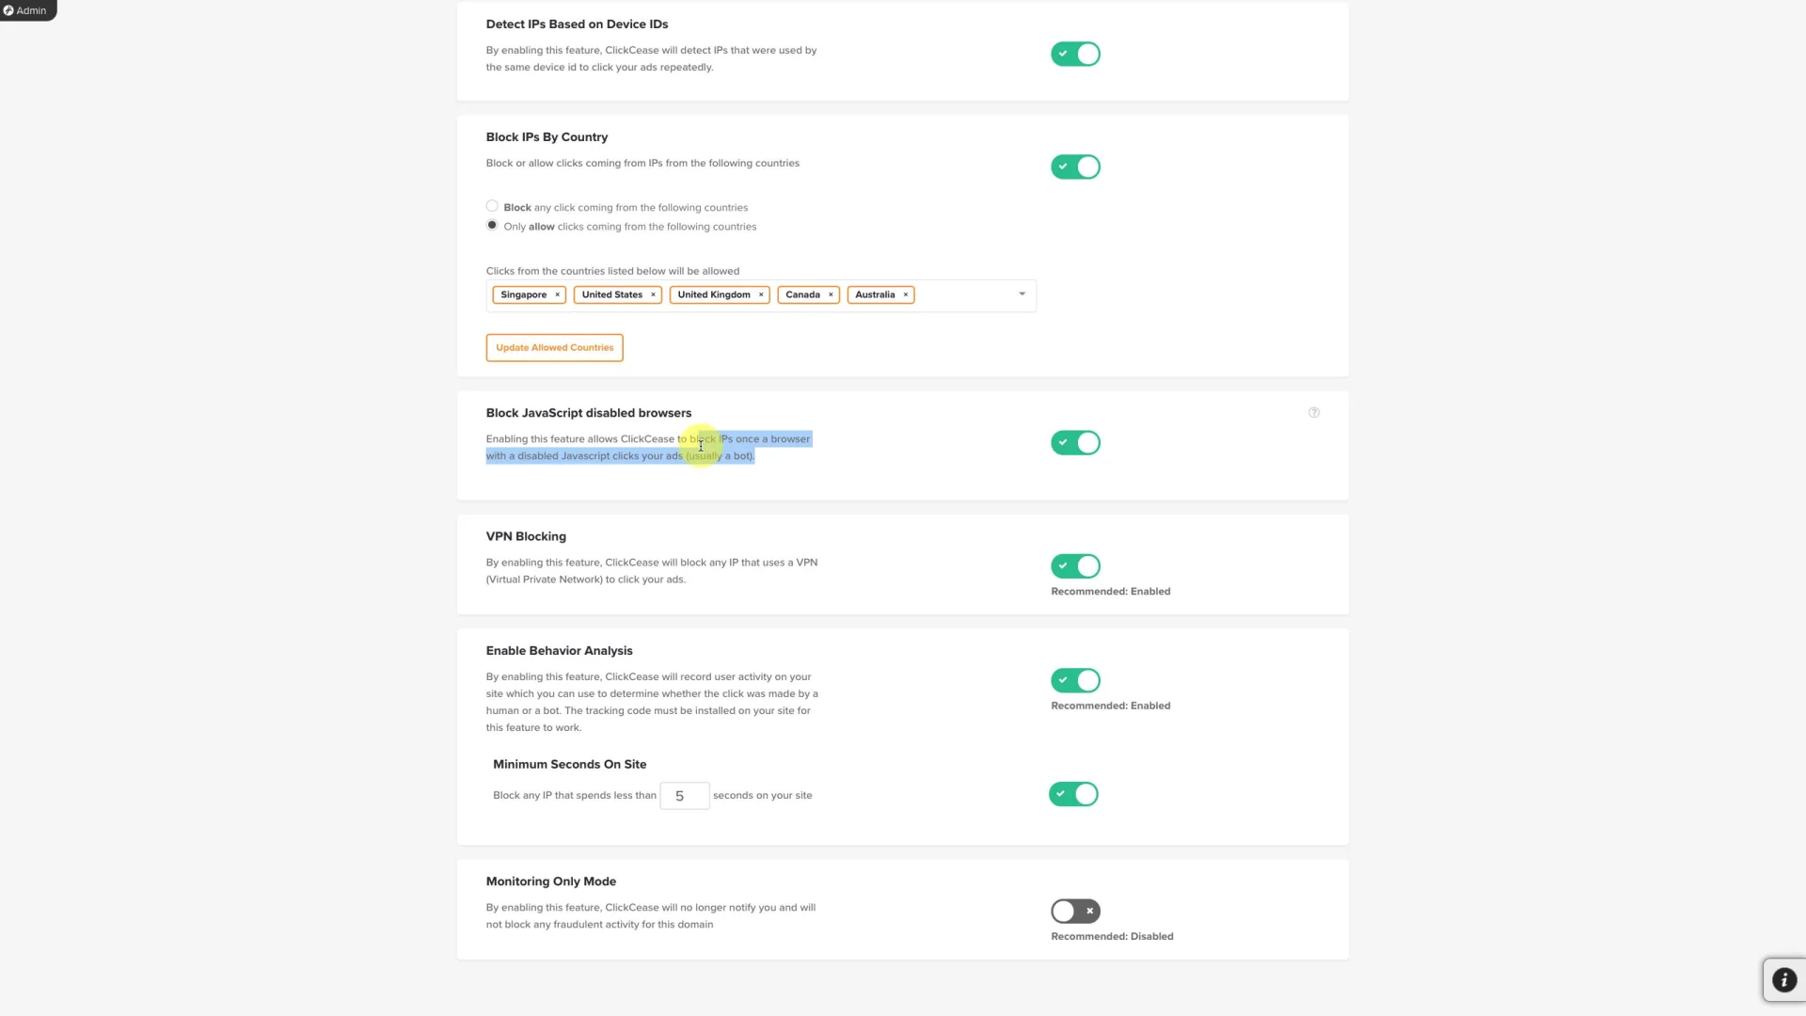
Task: Open help icon for JavaScript blocking
Action: pos(1314,413)
